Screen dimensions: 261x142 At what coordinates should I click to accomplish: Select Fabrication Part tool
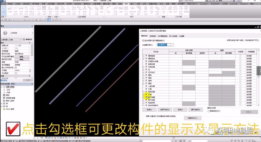50,10
